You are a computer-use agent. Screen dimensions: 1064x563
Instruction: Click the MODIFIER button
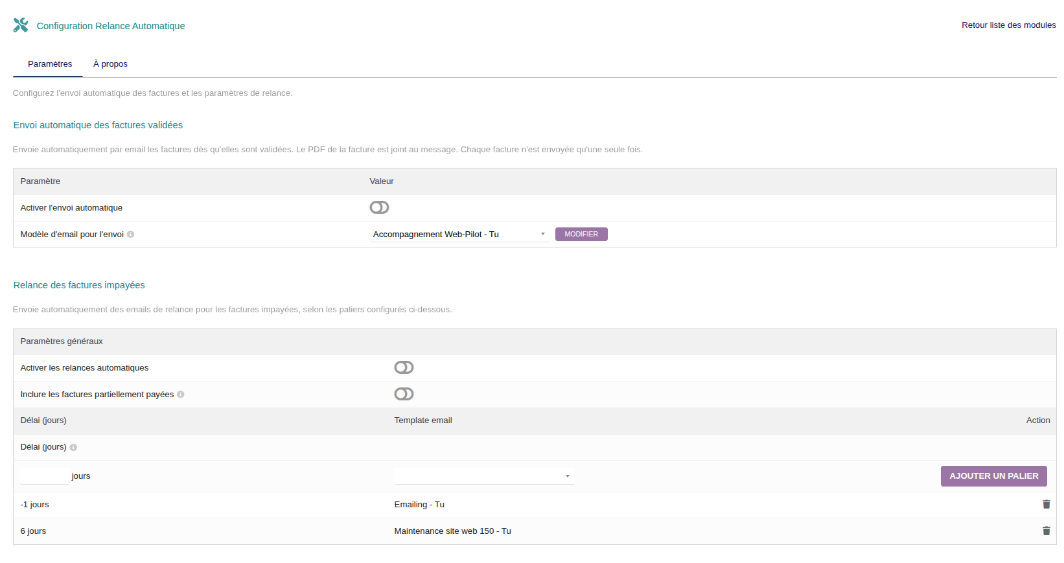[581, 235]
